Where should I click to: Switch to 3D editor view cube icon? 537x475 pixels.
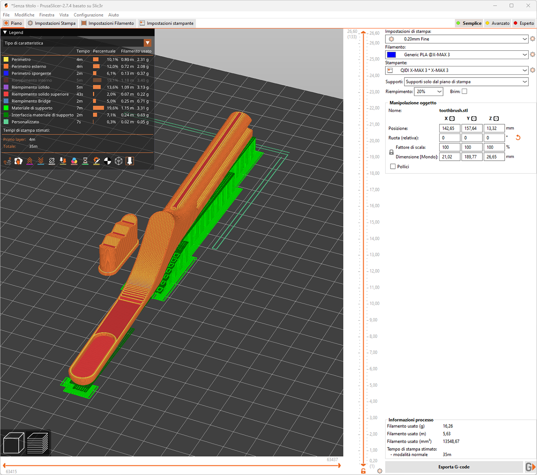[x=14, y=443]
